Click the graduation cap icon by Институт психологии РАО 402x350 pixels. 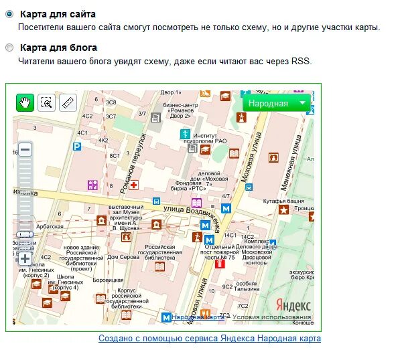[x=206, y=149]
